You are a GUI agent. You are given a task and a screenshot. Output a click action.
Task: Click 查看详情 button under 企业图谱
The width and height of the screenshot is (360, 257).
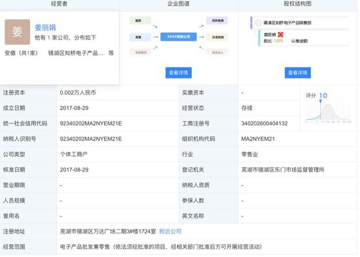(179, 73)
